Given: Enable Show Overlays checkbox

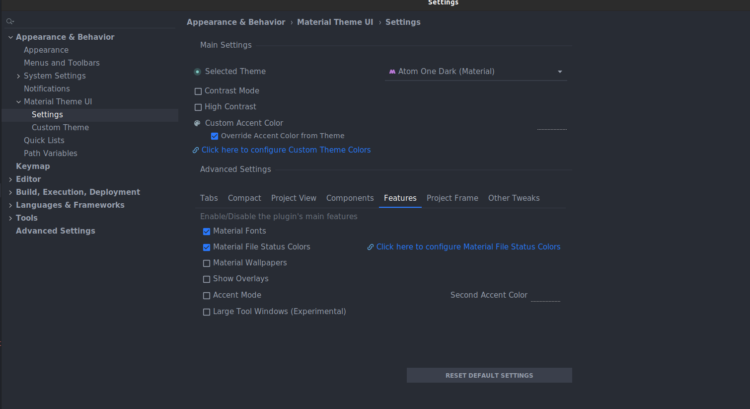Looking at the screenshot, I should 207,279.
